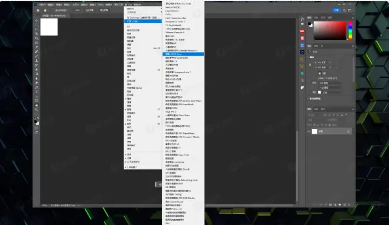
Task: Set canvas to portrait orientation icon
Action: point(320,73)
